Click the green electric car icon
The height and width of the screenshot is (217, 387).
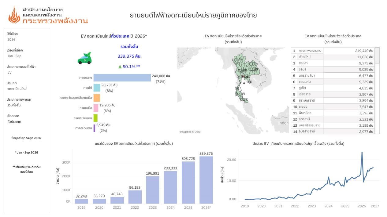point(84,58)
